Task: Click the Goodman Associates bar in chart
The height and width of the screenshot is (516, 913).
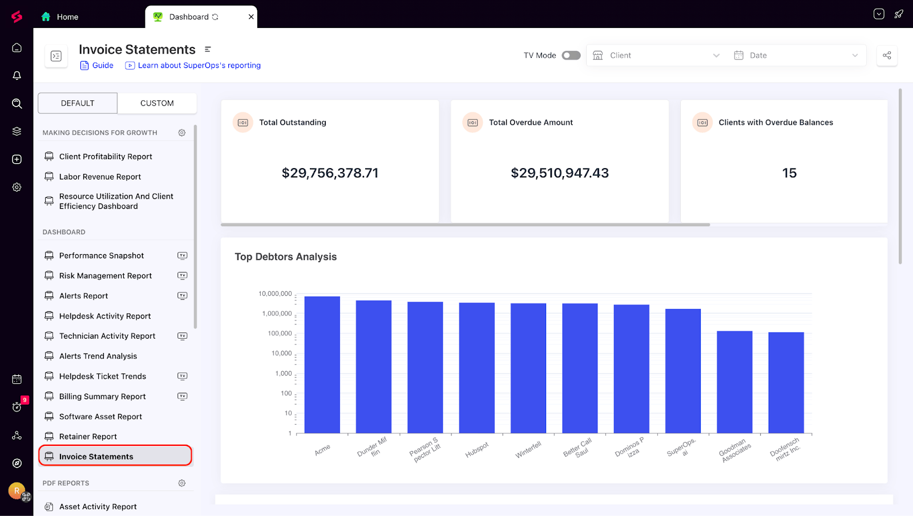Action: click(735, 382)
